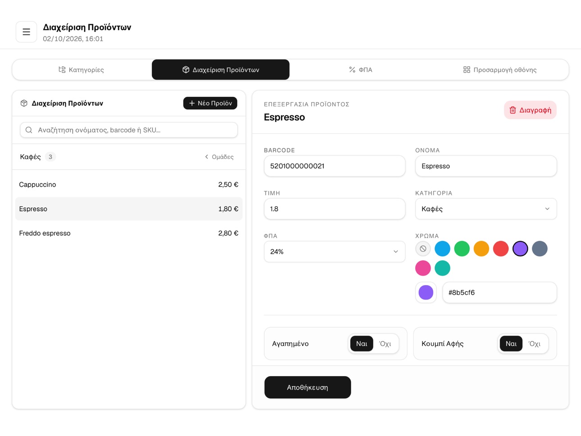Viewport: 581px width, 436px height.
Task: Open the custom color picker preview
Action: click(426, 293)
